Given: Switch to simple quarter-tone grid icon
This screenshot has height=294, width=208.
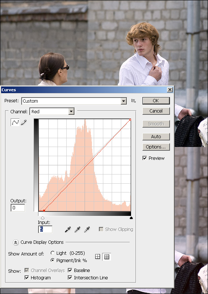Looking at the screenshot, I should [x=97, y=257].
